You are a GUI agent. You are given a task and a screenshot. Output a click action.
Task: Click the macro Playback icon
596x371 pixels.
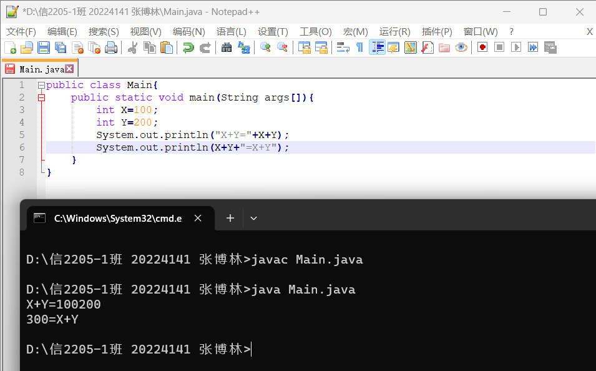click(x=515, y=47)
